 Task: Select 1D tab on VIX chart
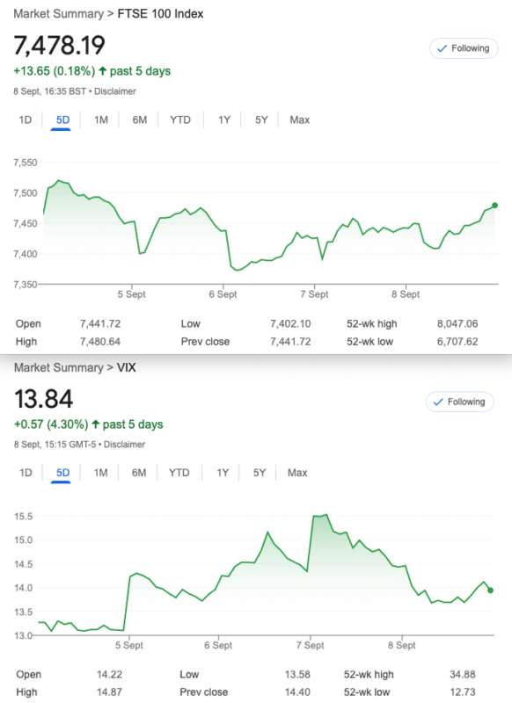point(26,473)
